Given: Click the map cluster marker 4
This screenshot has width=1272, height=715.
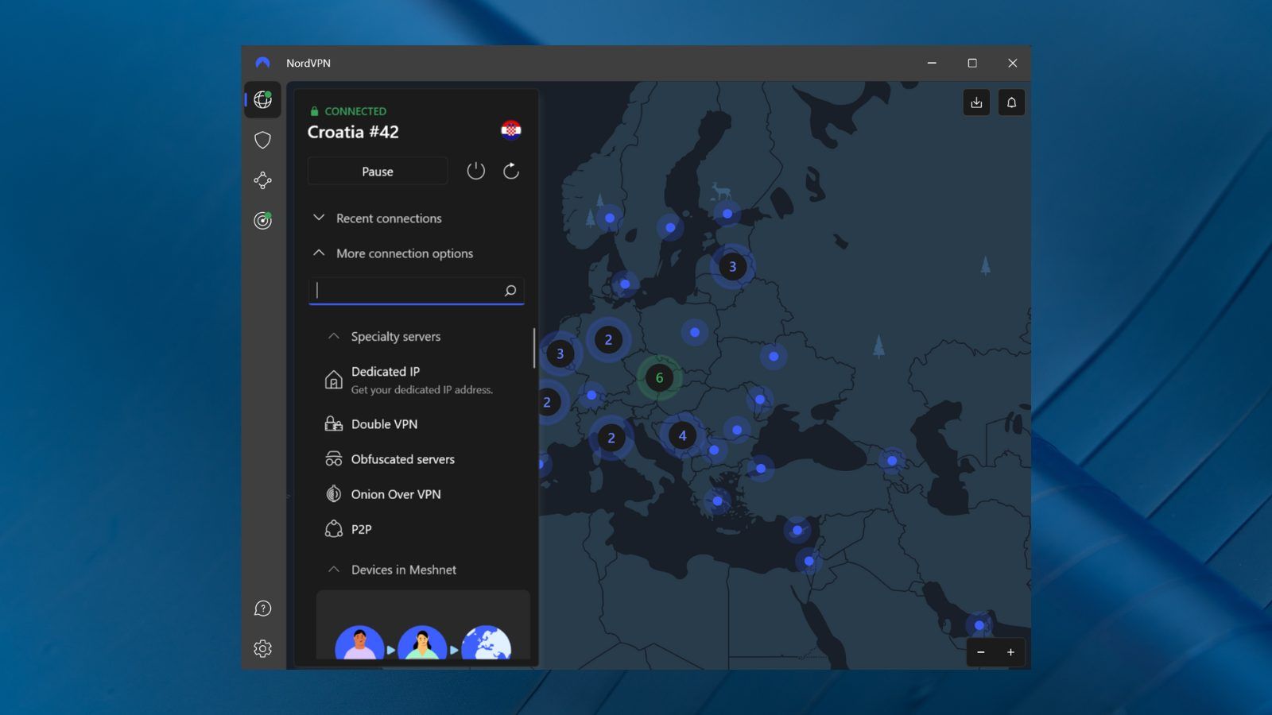Looking at the screenshot, I should (682, 435).
